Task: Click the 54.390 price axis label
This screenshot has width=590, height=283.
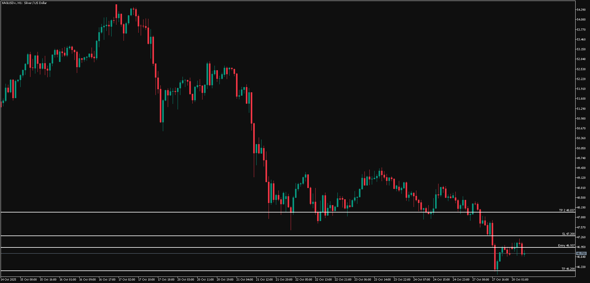Action: click(x=581, y=10)
